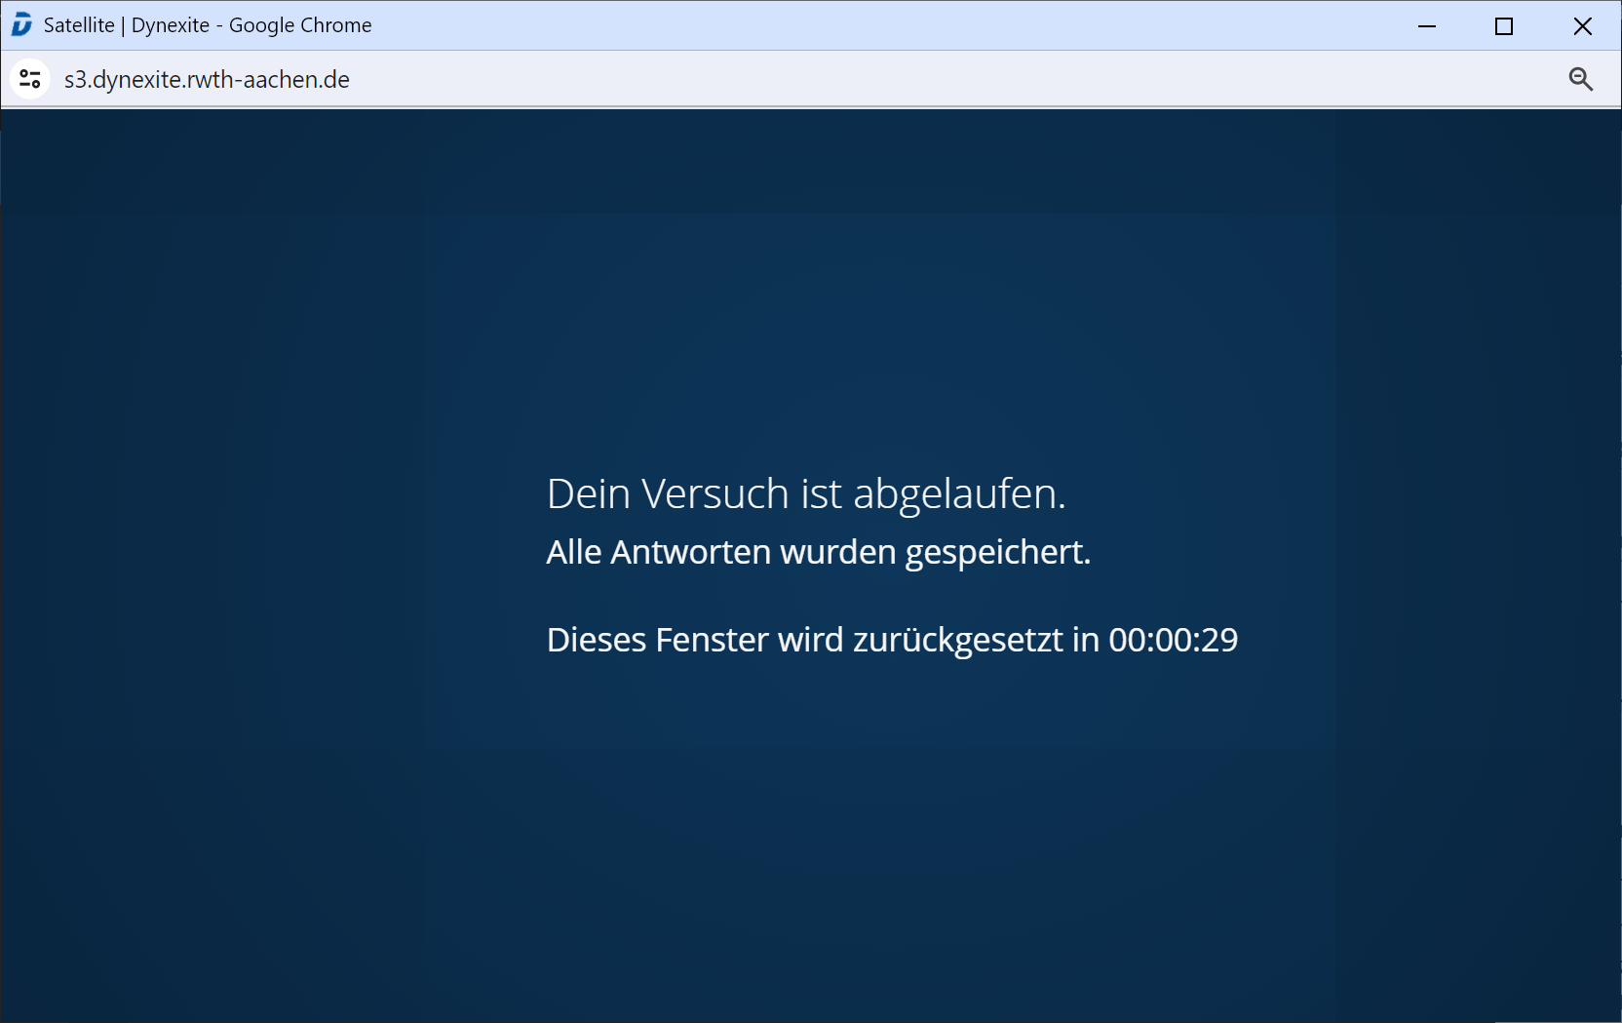Select the s3.dynexite.rwth-aachen.de address text

pos(207,79)
